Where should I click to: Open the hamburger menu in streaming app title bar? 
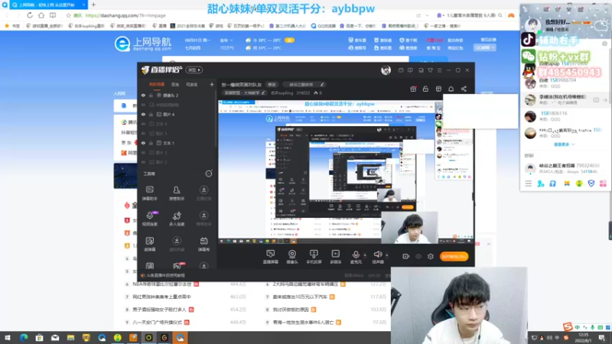coord(439,70)
